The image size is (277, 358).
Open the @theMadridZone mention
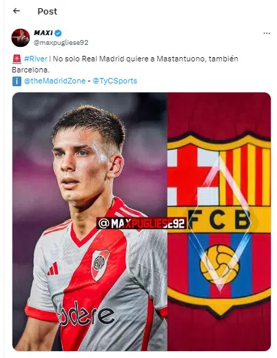pos(54,81)
